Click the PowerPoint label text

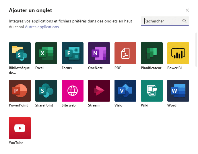click(18, 105)
